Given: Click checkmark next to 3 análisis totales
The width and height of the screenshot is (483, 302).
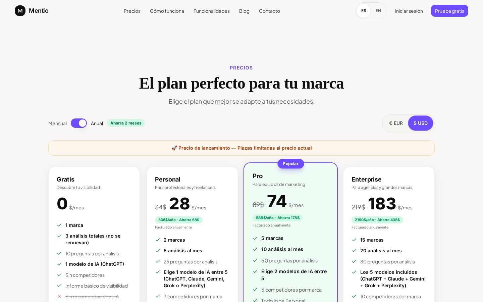Looking at the screenshot, I should [59, 236].
